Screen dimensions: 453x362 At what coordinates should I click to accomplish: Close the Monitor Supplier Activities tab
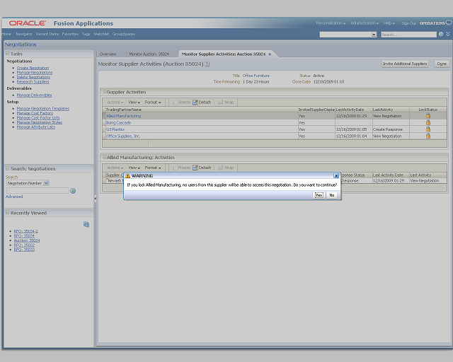point(270,54)
